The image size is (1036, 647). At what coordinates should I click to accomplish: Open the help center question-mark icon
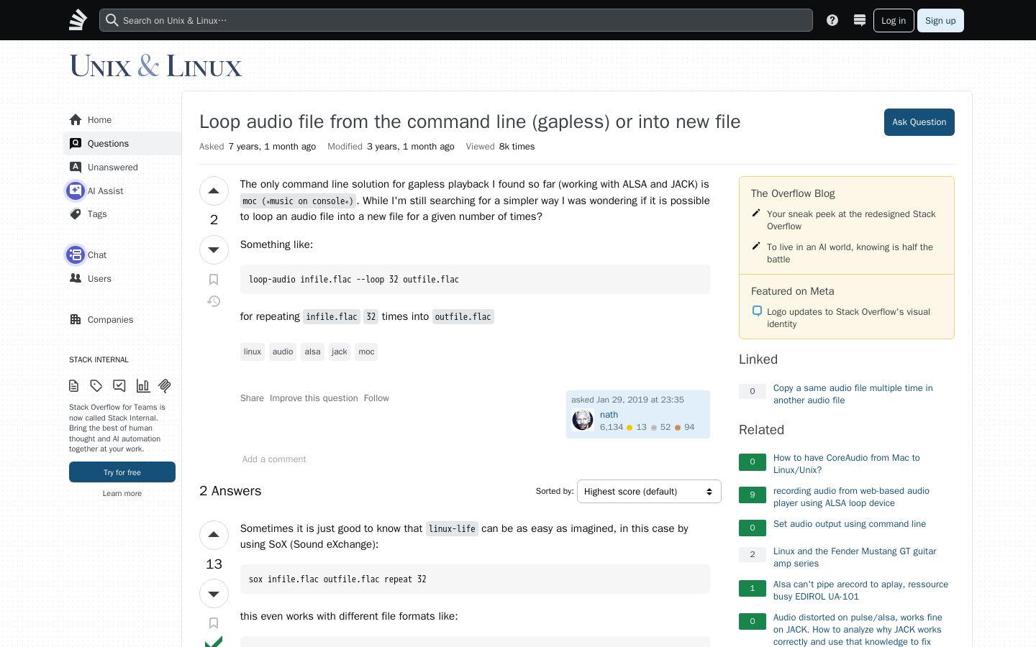pos(832,20)
